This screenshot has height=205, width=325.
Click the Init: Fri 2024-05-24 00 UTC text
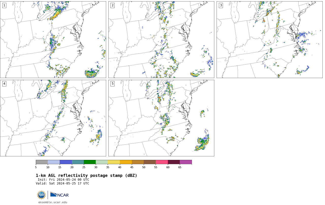pyautogui.click(x=63, y=180)
